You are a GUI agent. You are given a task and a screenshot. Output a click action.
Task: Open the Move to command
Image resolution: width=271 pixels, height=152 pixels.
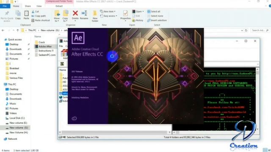(57, 16)
